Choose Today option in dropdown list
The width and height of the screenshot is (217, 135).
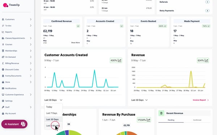49,107
